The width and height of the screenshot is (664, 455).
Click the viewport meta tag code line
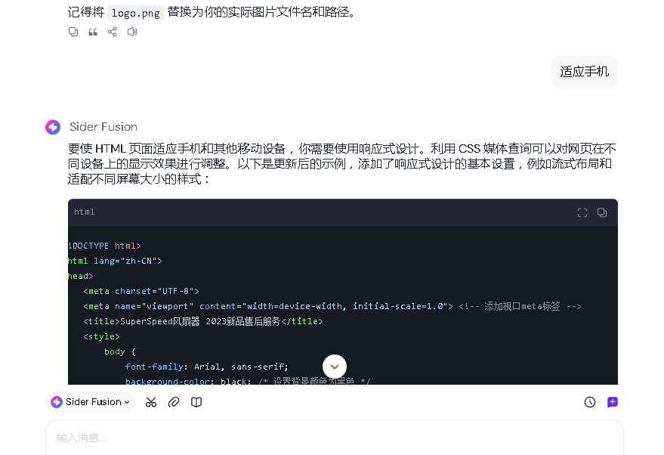(332, 306)
